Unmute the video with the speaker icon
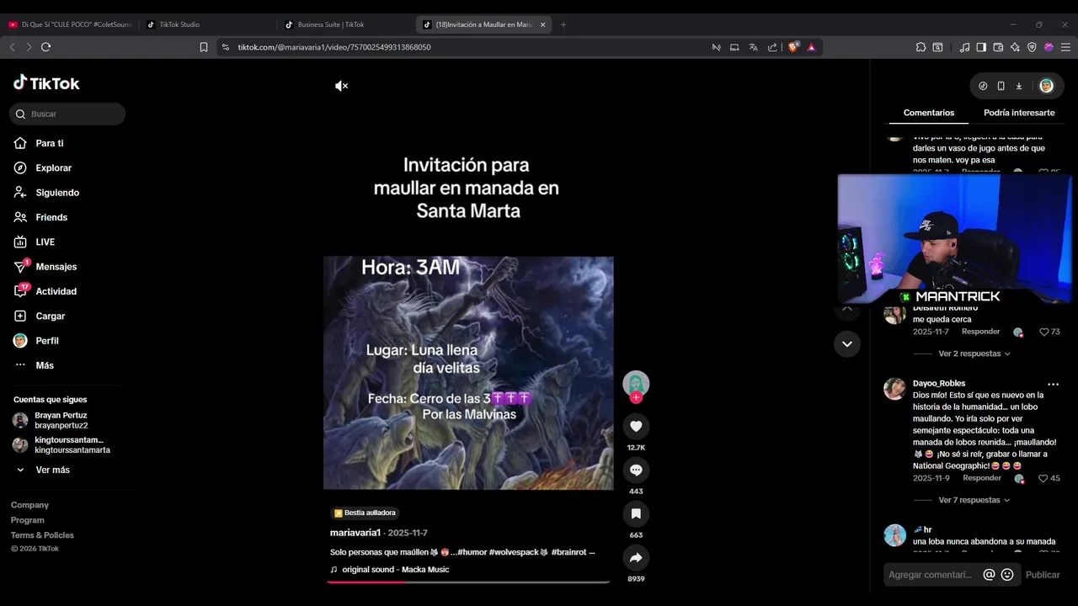The width and height of the screenshot is (1078, 606). (x=341, y=86)
